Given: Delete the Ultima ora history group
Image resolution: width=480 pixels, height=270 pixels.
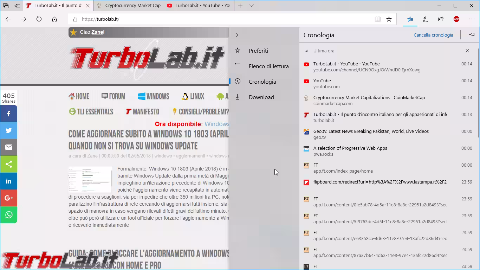Looking at the screenshot, I should [467, 51].
